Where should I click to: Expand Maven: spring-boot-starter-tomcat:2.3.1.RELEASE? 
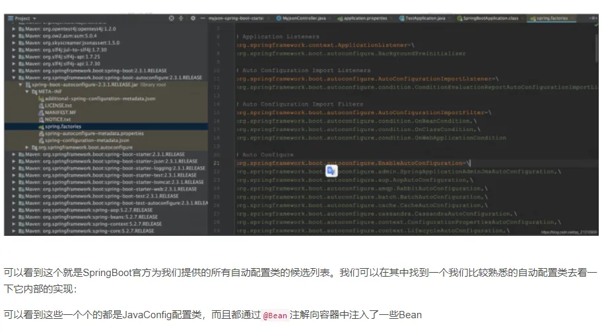(14, 182)
